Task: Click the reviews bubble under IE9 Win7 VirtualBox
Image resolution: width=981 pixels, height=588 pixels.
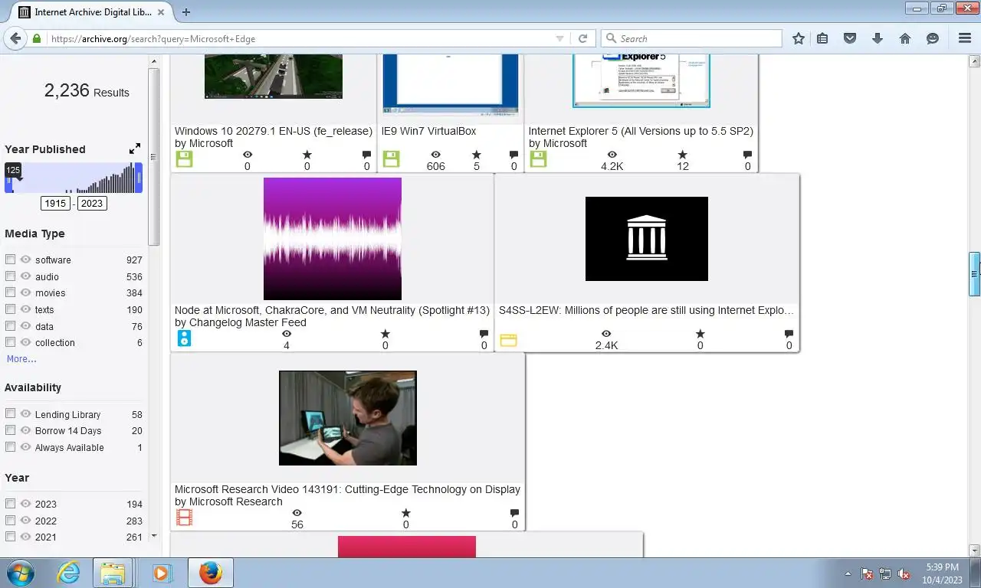Action: [x=513, y=155]
